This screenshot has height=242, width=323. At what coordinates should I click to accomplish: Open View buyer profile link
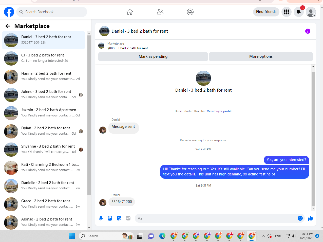[x=219, y=111]
